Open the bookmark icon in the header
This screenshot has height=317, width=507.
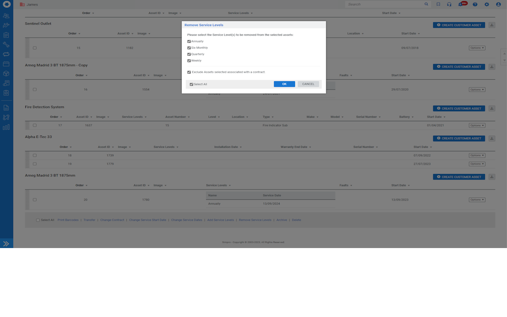[438, 4]
